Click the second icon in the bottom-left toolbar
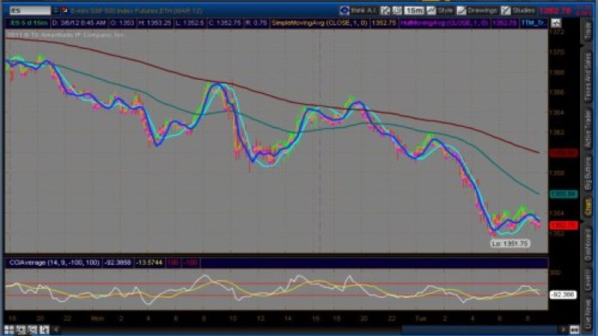The width and height of the screenshot is (598, 336). (x=21, y=329)
